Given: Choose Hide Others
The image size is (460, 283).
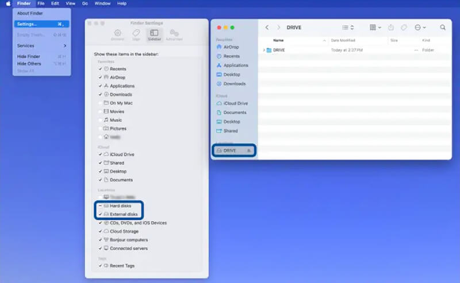Looking at the screenshot, I should [41, 64].
